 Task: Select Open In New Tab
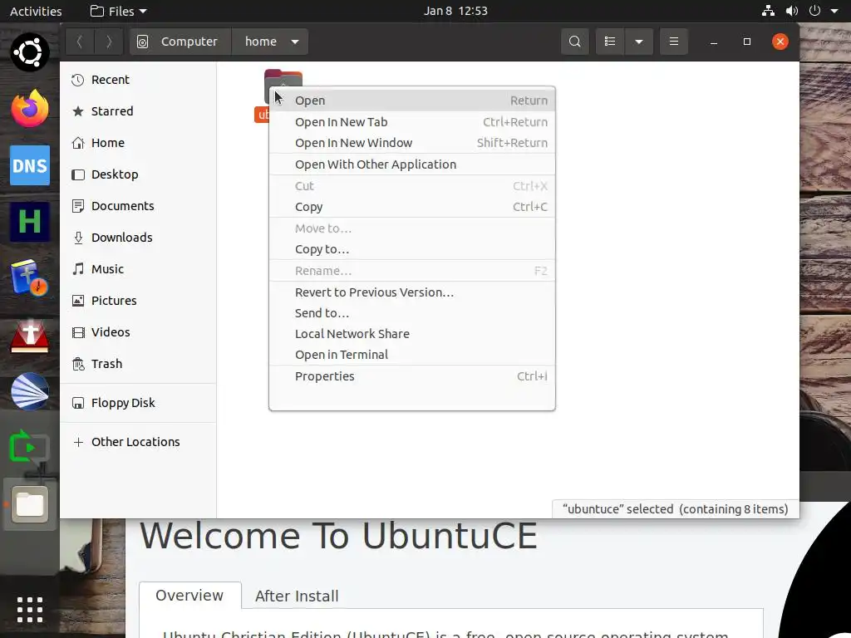(x=412, y=122)
